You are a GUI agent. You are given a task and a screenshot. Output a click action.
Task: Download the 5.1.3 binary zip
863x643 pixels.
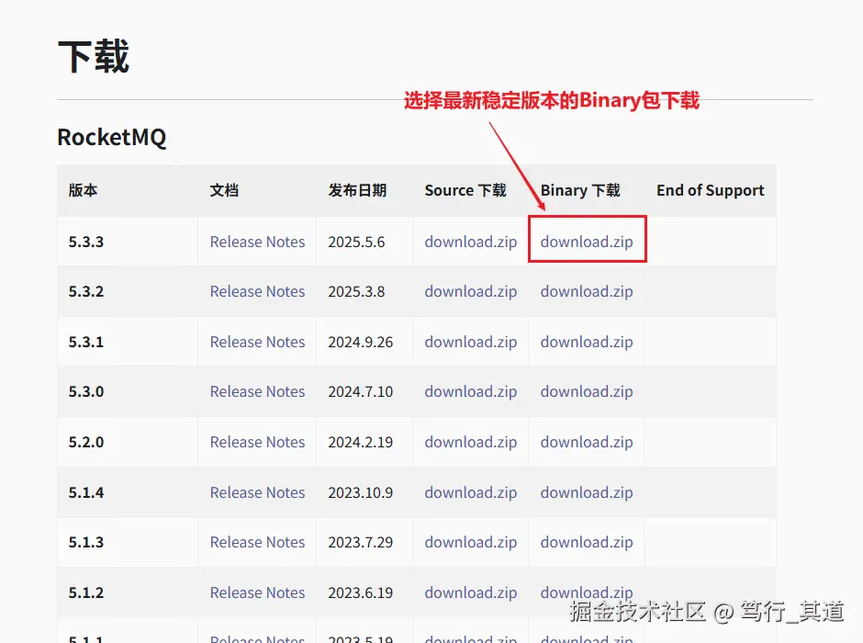pos(587,542)
